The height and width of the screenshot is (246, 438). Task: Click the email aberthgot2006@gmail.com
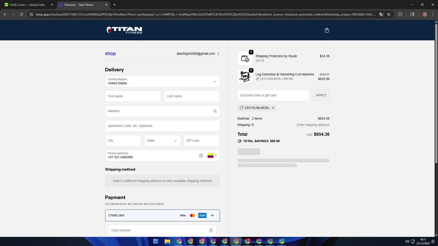point(196,54)
